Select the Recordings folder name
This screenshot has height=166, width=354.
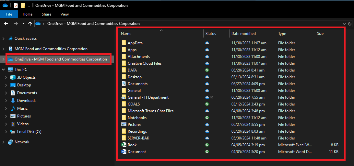(137, 131)
